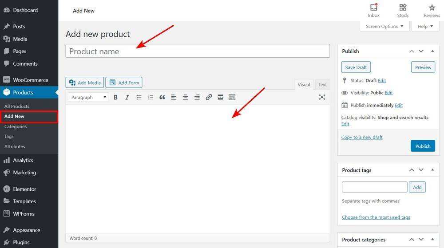Open the Paragraph format dropdown

pyautogui.click(x=88, y=97)
